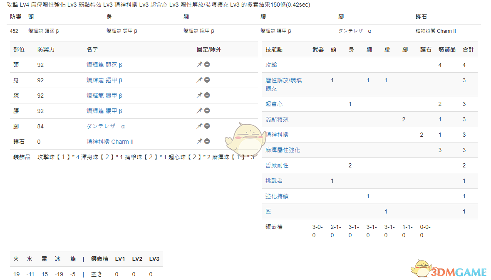Screen dimensions: 491x280
Task: Open the 匠 skill link
Action: (x=268, y=211)
